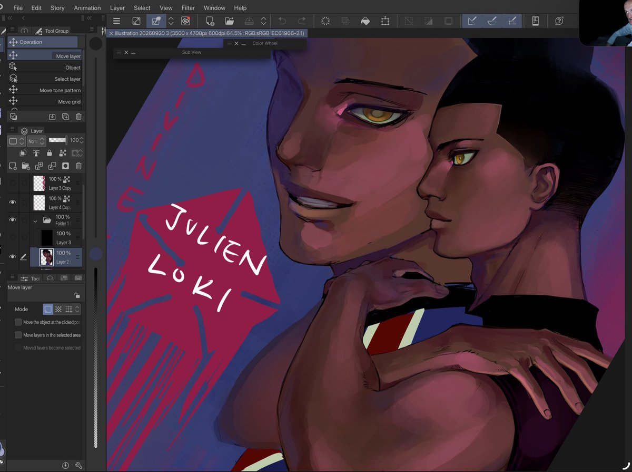This screenshot has height=472, width=632.
Task: Select the Operation tool group
Action: pos(43,42)
